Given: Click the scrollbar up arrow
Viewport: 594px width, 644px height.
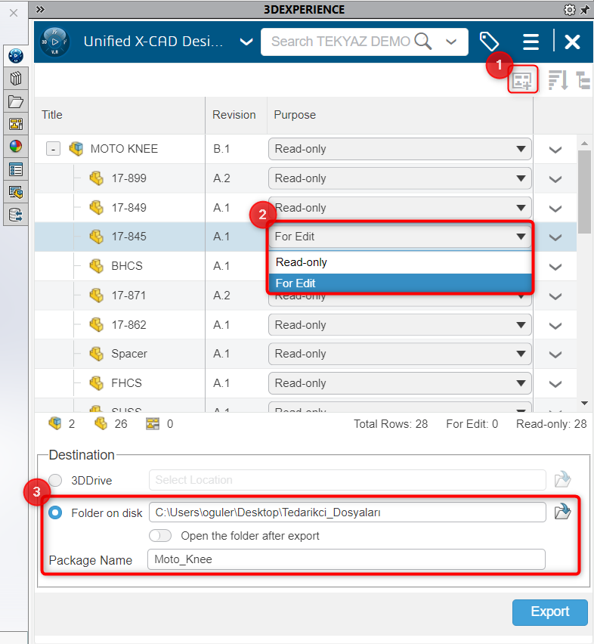Looking at the screenshot, I should coord(585,144).
